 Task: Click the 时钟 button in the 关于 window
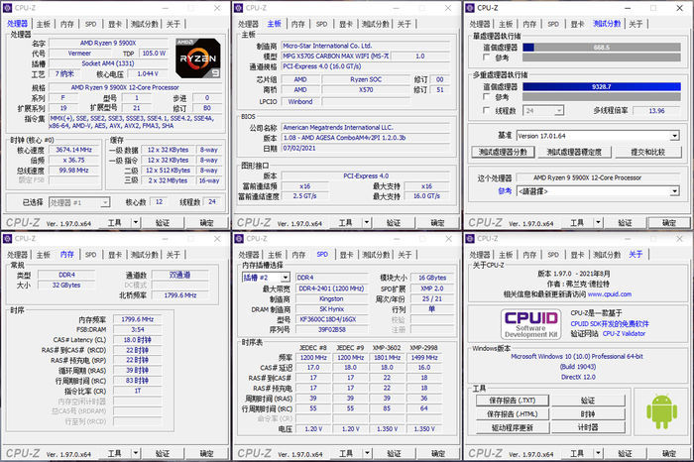click(588, 414)
